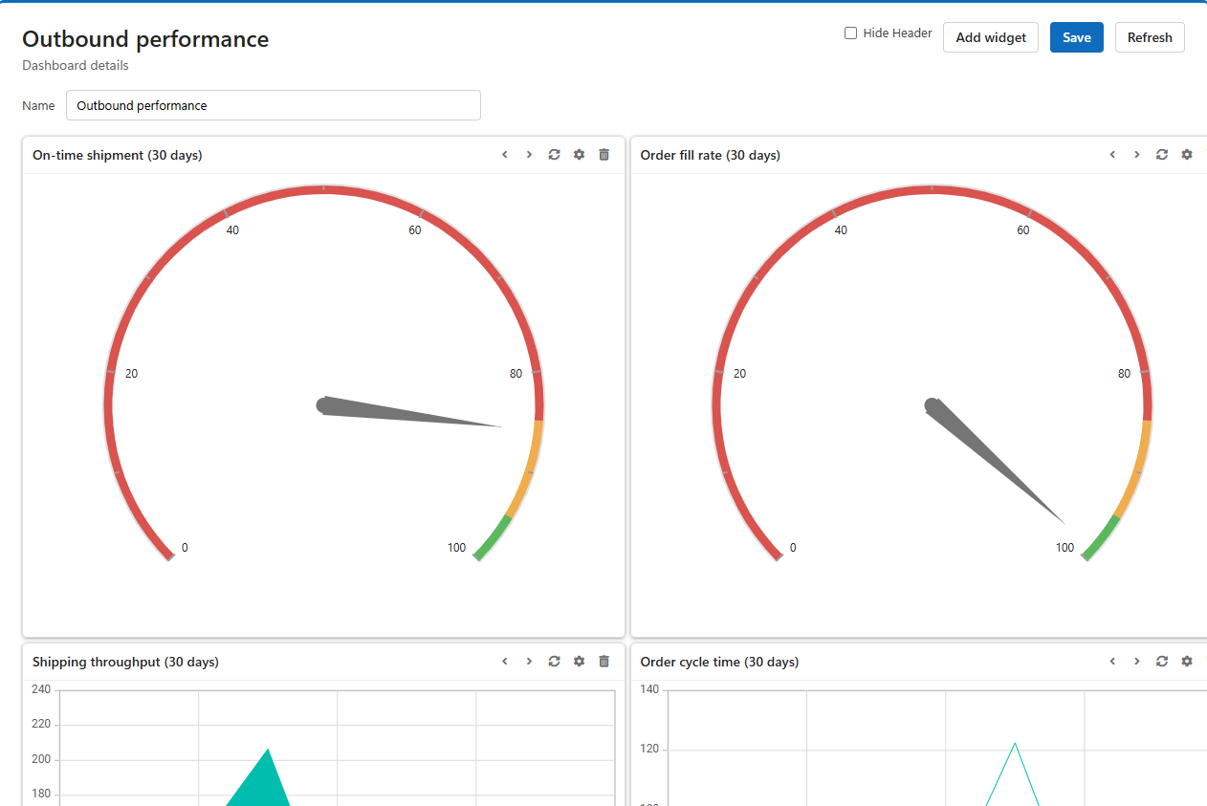Move Order fill rate widget right
1207x806 pixels.
pos(1137,155)
